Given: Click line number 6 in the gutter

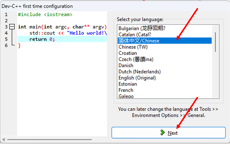Looking at the screenshot, I should (x=6, y=45).
